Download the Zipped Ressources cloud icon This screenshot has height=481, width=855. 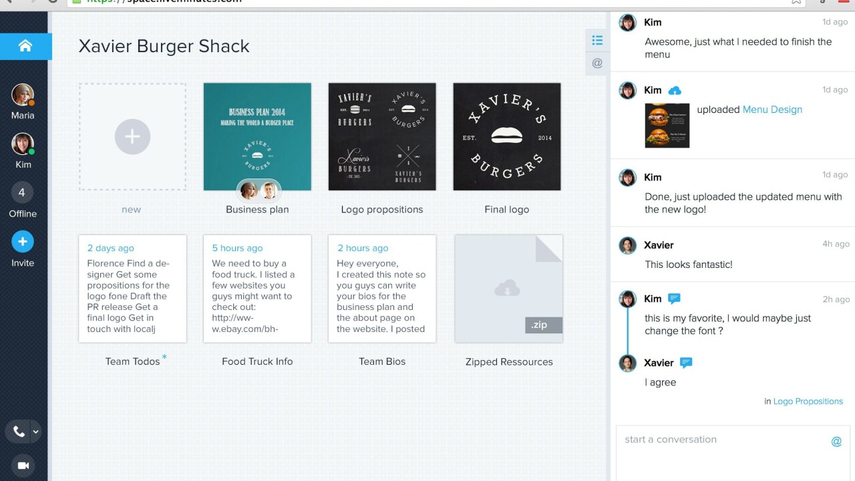(x=508, y=289)
